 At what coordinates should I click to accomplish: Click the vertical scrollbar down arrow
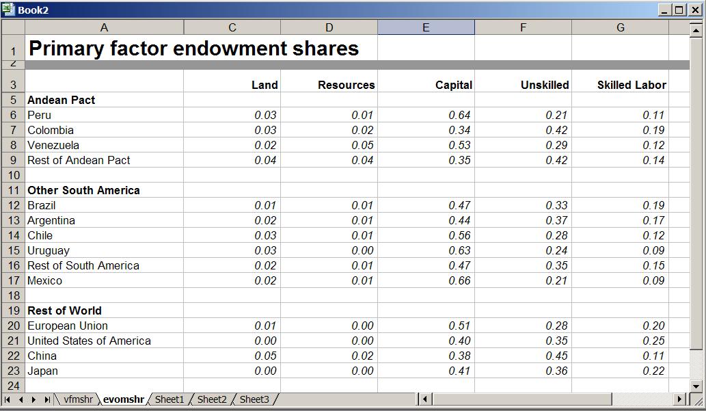(x=696, y=386)
